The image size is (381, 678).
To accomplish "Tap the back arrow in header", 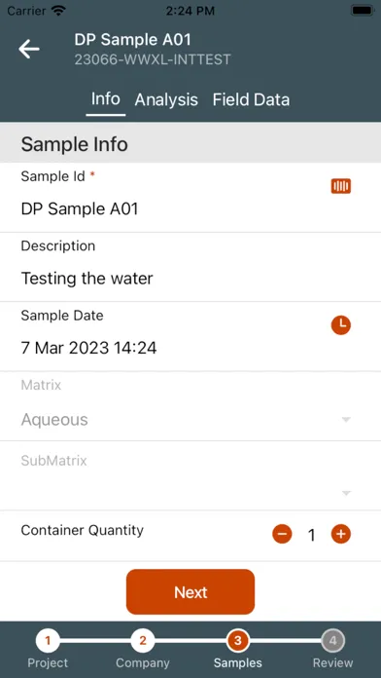I will point(29,49).
